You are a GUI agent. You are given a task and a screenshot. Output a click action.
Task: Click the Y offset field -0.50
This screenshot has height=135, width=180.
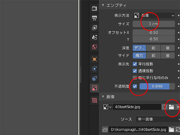[154, 39]
